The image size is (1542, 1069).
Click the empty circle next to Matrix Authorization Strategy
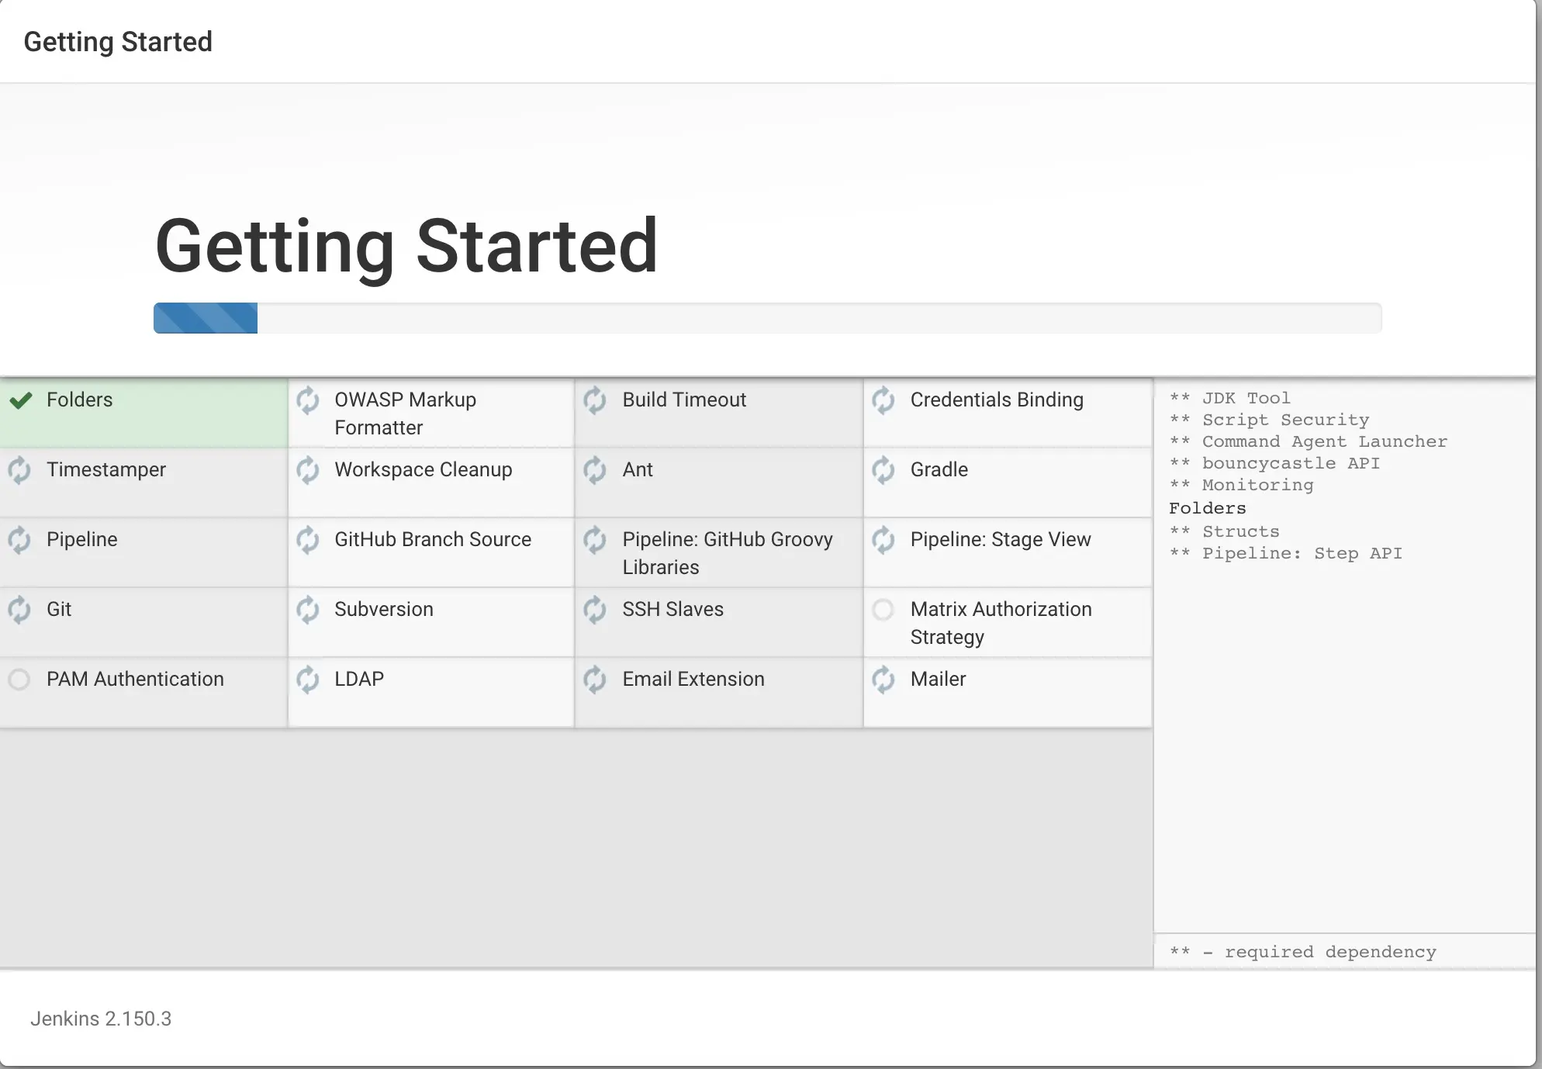(x=883, y=610)
